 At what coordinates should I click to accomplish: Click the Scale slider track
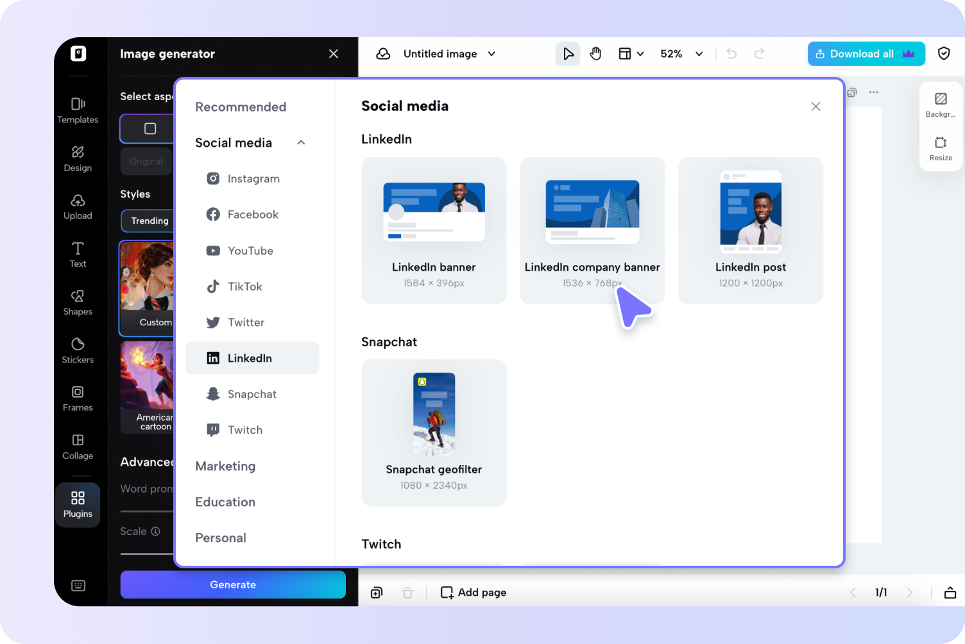(x=147, y=554)
